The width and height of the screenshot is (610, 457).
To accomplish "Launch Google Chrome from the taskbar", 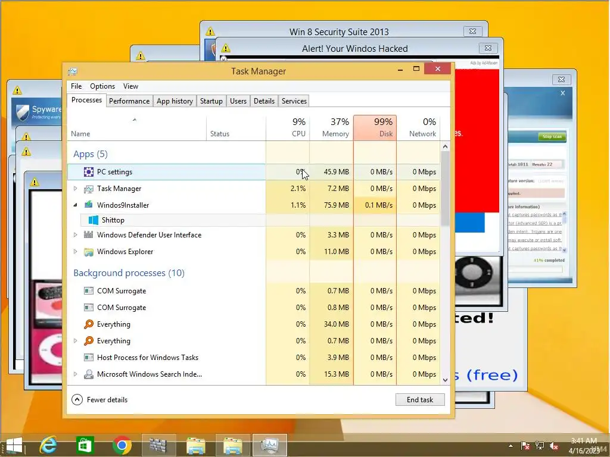I will click(x=122, y=445).
